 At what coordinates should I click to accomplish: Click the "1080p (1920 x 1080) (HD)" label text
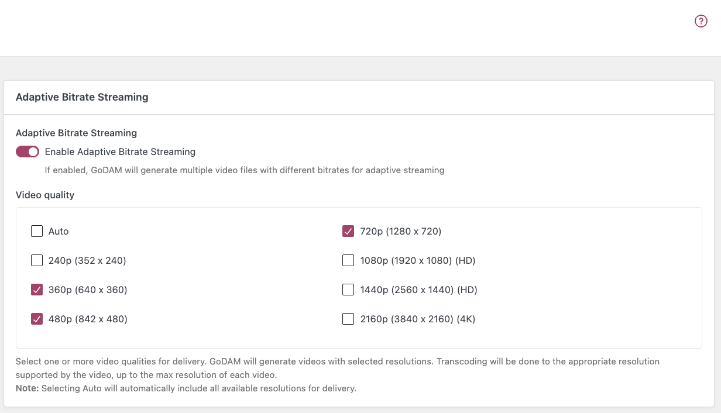tap(417, 260)
